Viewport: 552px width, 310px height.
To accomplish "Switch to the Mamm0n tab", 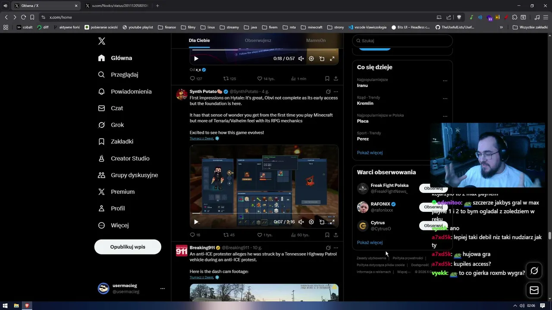I will tap(316, 40).
